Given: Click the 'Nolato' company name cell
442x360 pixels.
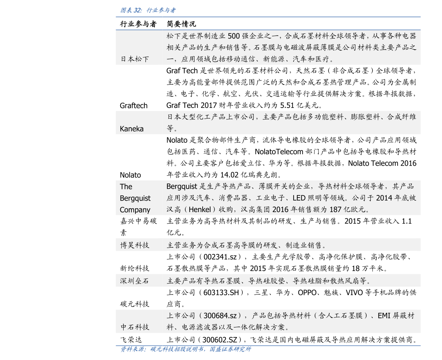Looking at the screenshot, I should click(x=130, y=175).
